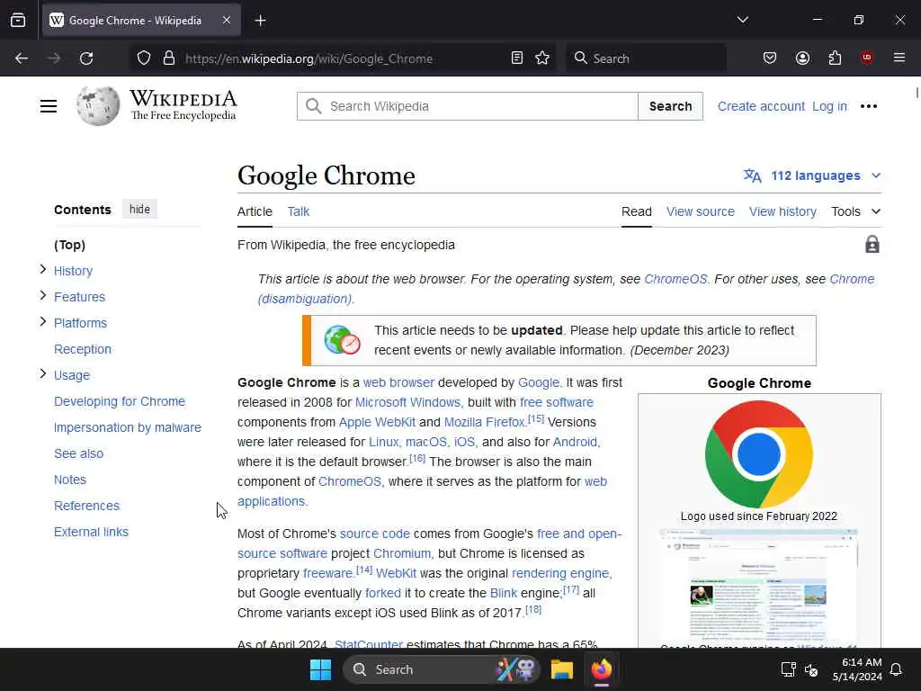This screenshot has height=691, width=921.
Task: Open the Chromium article link
Action: tap(402, 553)
